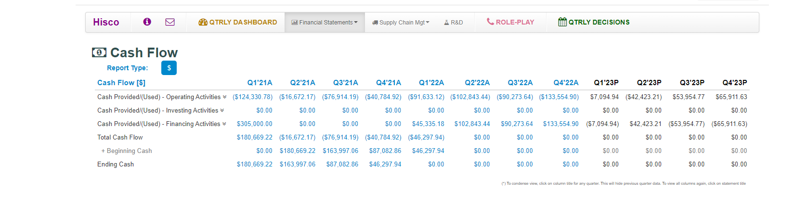Expand the Investing Activities row
The image size is (807, 216).
pos(222,110)
